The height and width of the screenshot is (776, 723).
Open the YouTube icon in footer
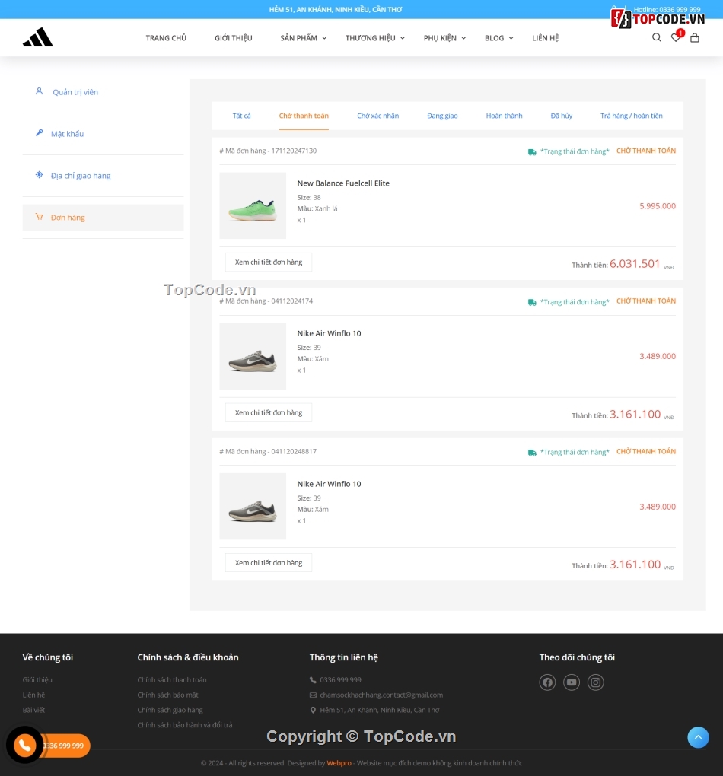tap(572, 682)
